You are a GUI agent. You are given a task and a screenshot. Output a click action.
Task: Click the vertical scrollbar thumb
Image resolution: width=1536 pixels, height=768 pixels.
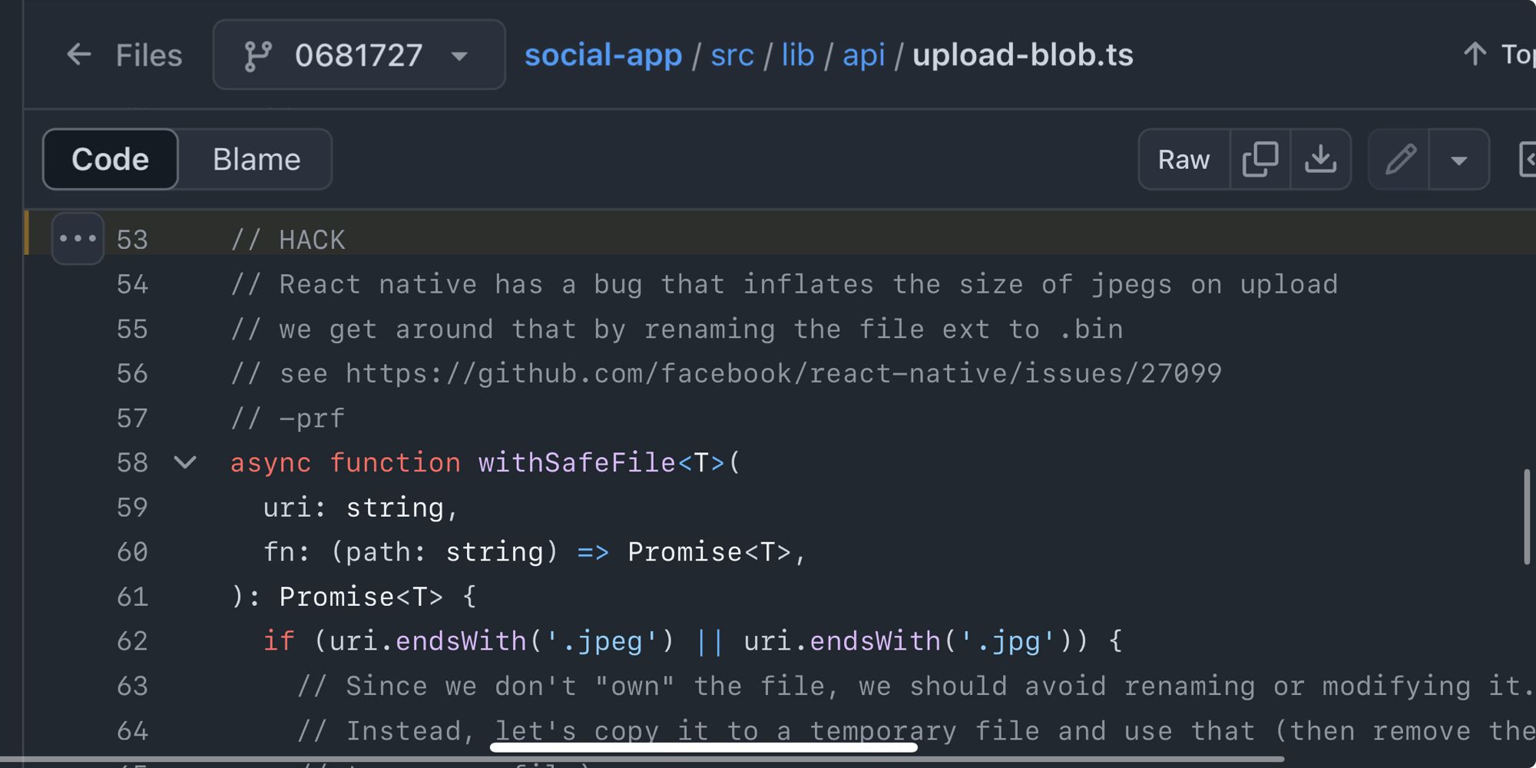[1527, 517]
